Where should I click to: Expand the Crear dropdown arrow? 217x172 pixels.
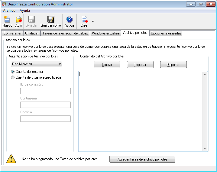[x=93, y=21]
